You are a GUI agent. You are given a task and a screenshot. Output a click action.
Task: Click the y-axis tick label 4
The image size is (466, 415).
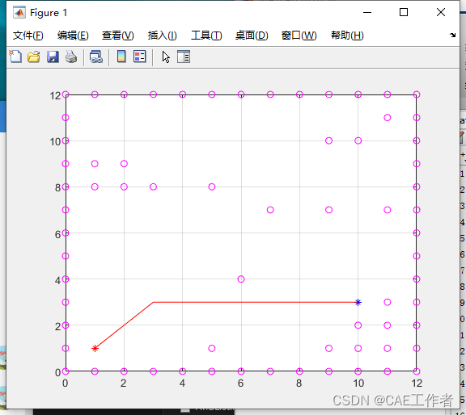[x=57, y=280]
